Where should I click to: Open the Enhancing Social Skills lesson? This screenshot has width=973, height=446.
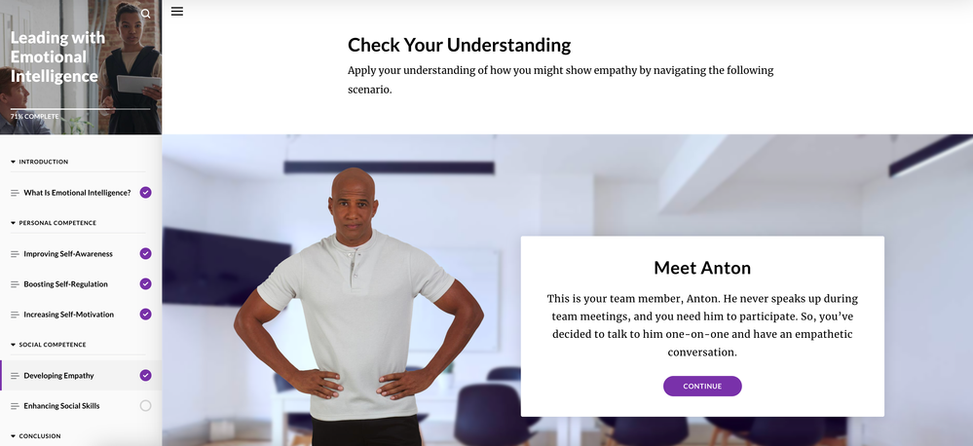tap(61, 406)
